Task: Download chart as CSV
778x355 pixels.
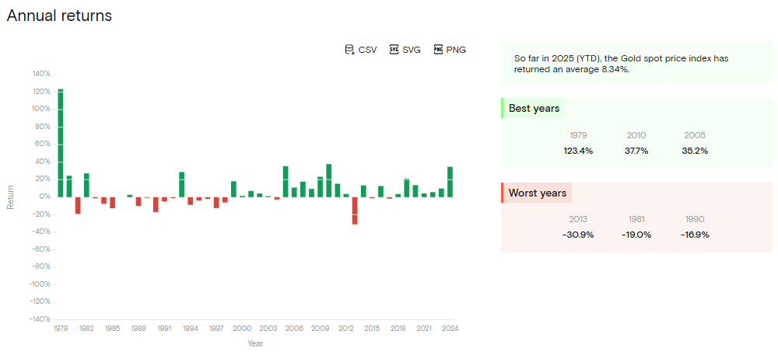Action: click(367, 50)
